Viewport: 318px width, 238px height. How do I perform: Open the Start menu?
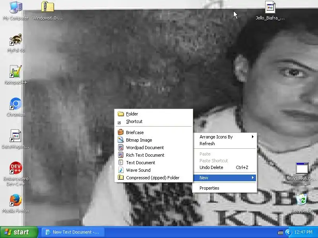pyautogui.click(x=19, y=232)
